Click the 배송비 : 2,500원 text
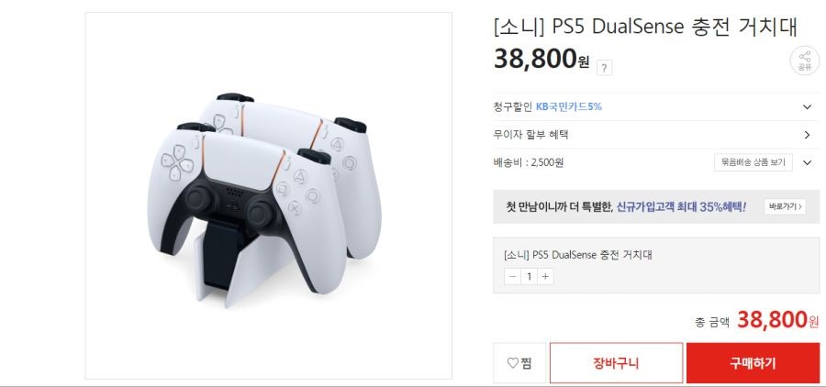The image size is (826, 387). pyautogui.click(x=529, y=162)
